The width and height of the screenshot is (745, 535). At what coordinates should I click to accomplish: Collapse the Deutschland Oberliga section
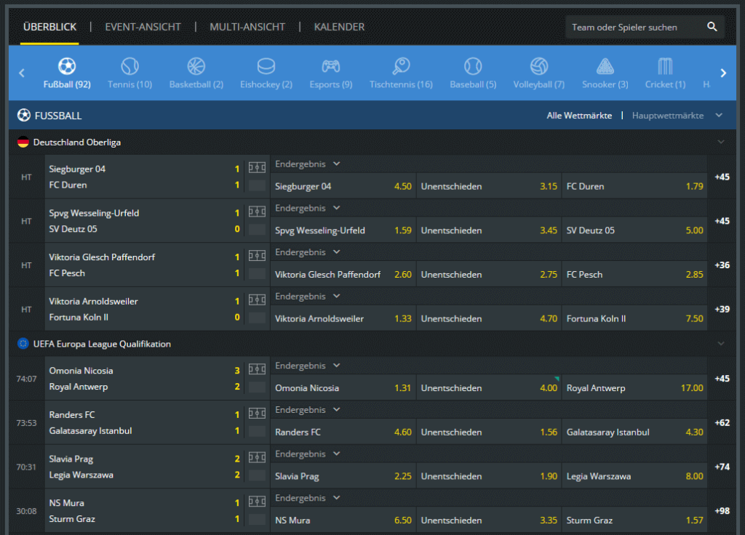721,142
